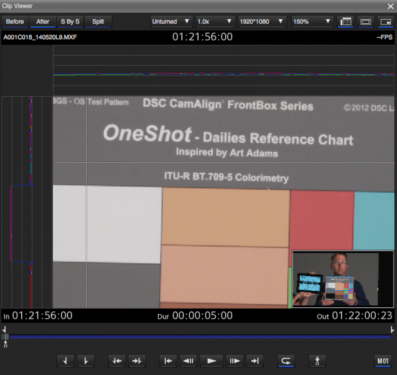The height and width of the screenshot is (375, 397).
Task: Click the Mark In point button
Action: point(66,360)
